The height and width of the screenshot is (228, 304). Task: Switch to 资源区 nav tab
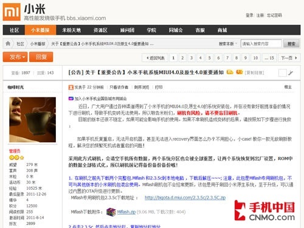[100, 30]
